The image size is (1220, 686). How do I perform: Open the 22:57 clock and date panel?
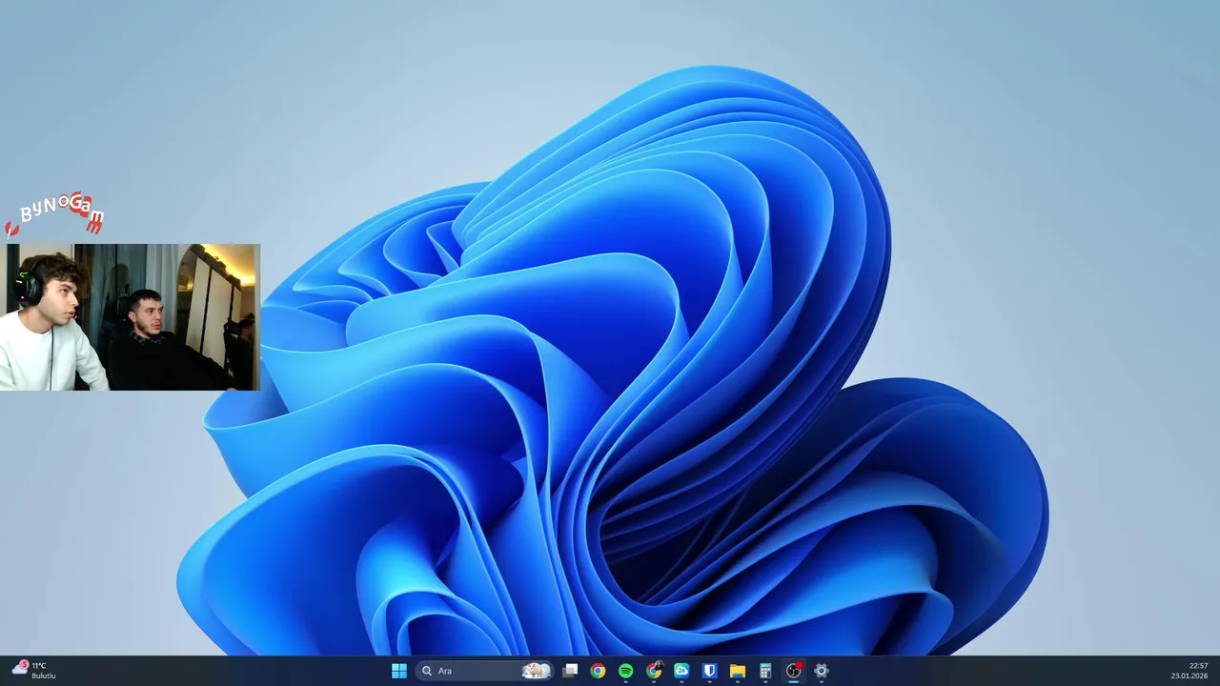click(x=1189, y=671)
